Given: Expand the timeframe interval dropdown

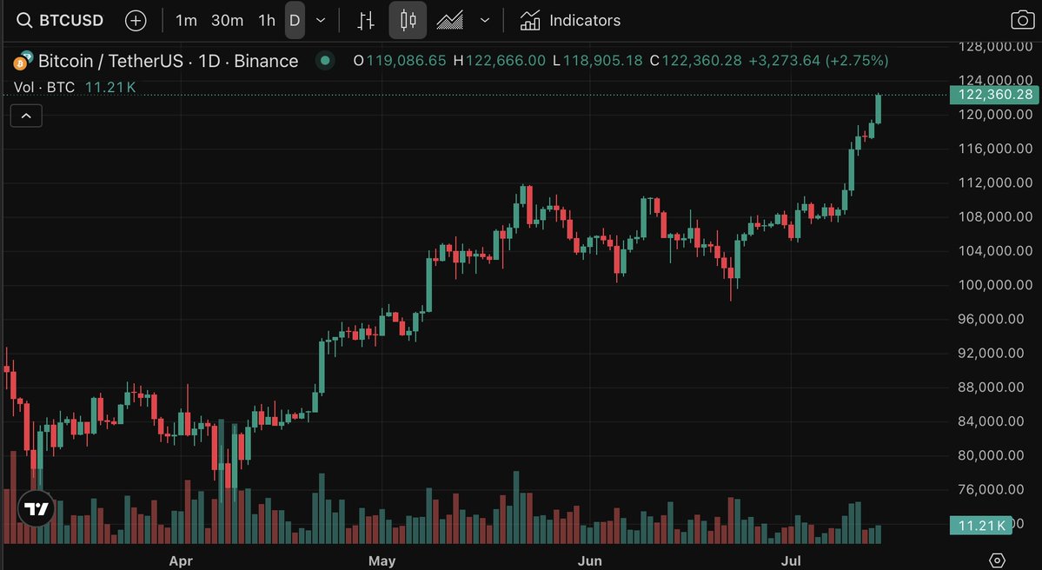Looking at the screenshot, I should click(x=321, y=21).
